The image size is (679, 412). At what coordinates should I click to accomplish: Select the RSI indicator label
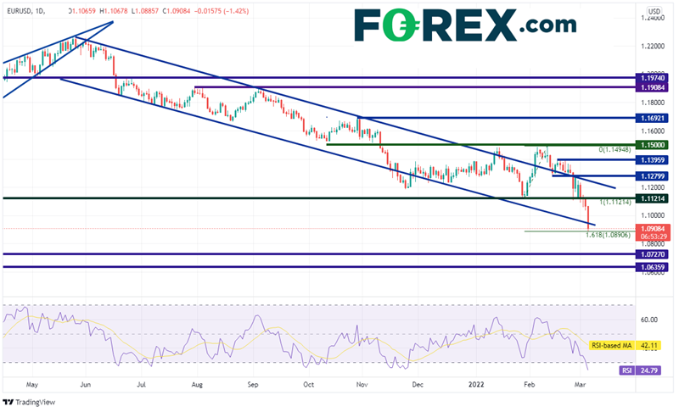click(x=626, y=370)
